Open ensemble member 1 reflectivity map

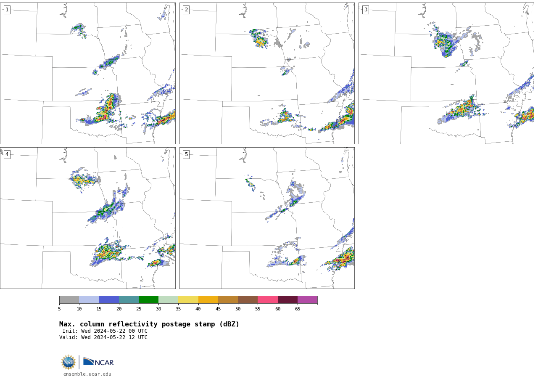tap(88, 73)
